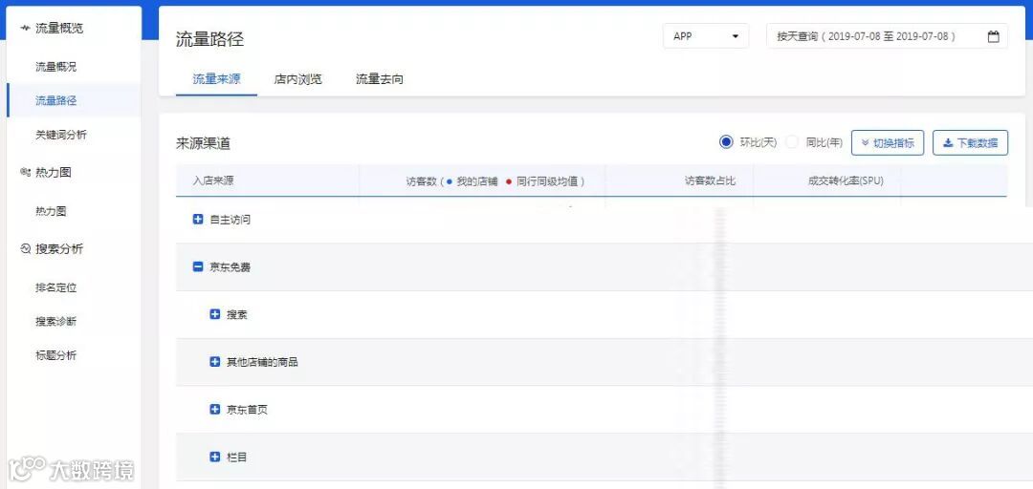Expand the 其他店铺的商品 row
Screen dimensions: 1033x489
tap(214, 362)
